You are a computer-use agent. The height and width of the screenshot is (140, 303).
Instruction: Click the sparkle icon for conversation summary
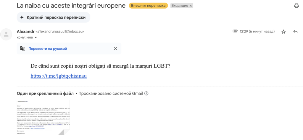(22, 17)
